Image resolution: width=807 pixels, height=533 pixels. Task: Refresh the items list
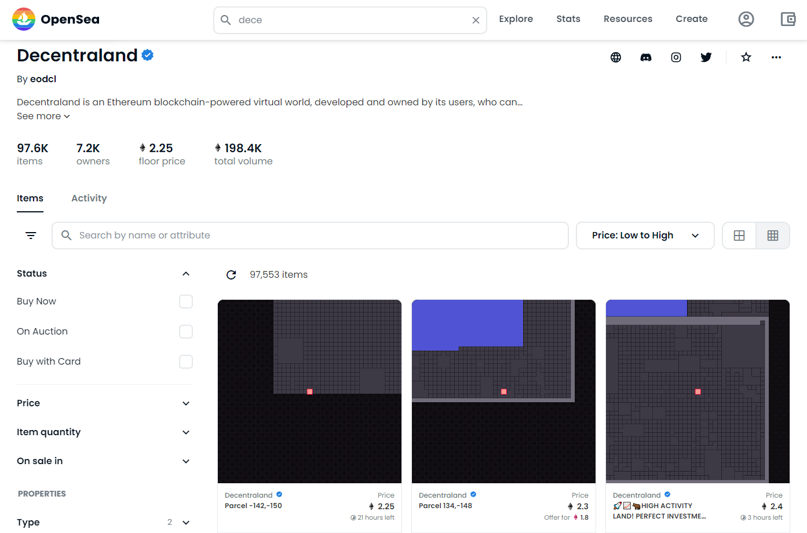click(231, 275)
